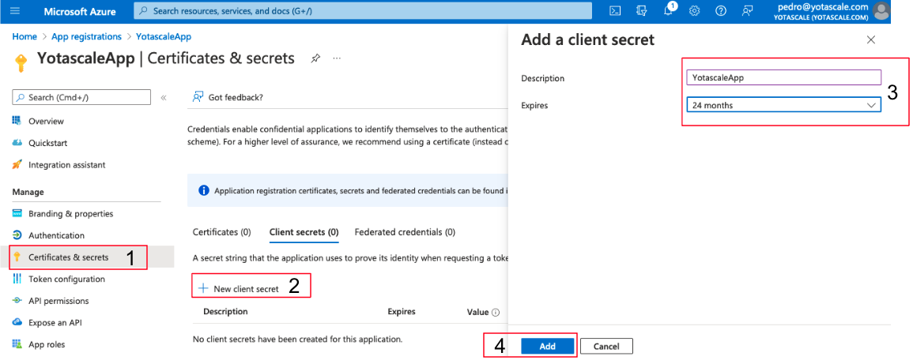Open API permissions in sidebar
The height and width of the screenshot is (364, 913).
point(58,301)
